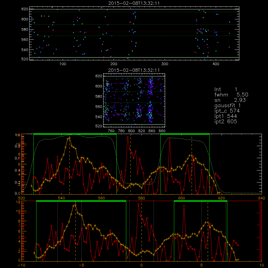268x268 pixels.
Task: Click the orange dashed marker at 605 in profile plot
Action: [192, 164]
